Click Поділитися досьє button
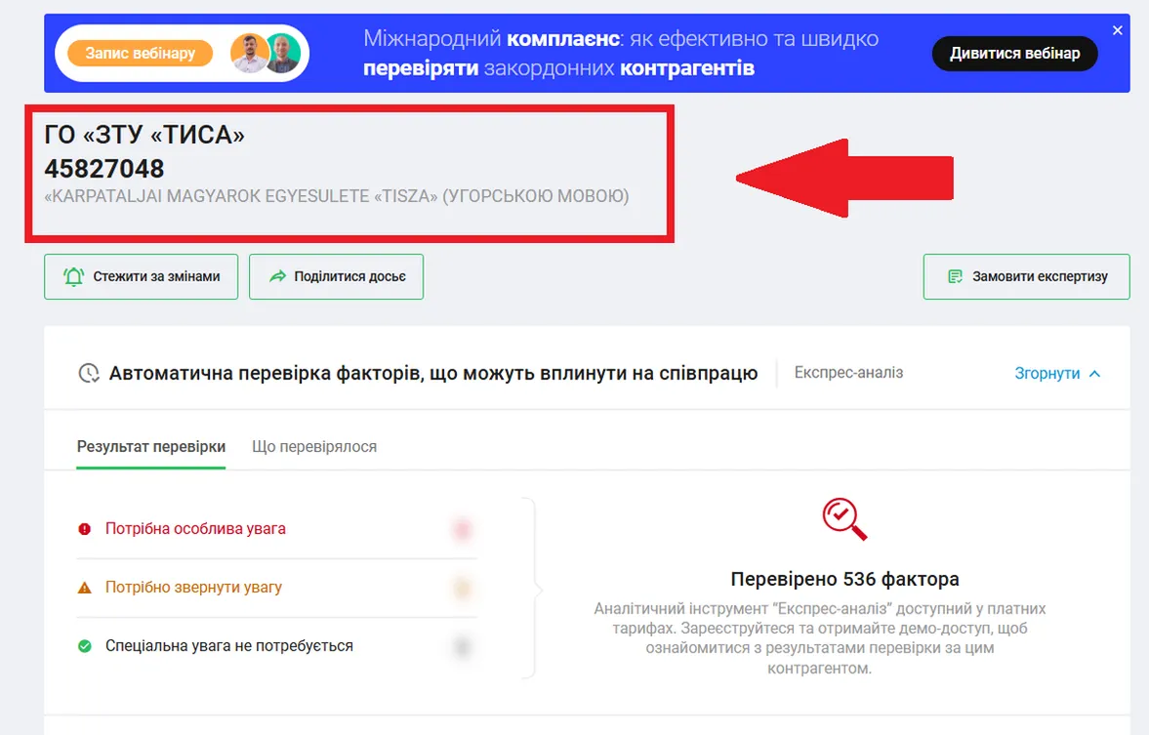 (x=337, y=276)
